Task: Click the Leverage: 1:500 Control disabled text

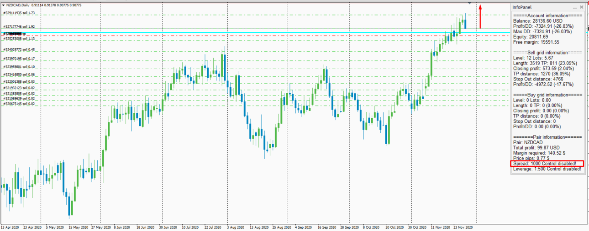Action: (x=547, y=169)
